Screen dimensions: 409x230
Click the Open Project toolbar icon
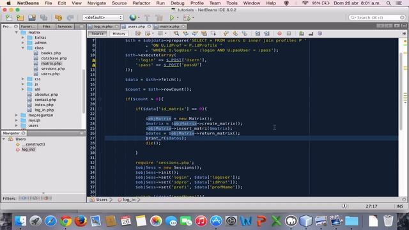[x=32, y=18]
